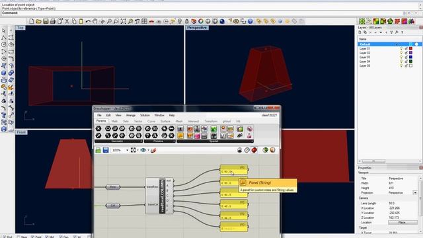Click the Grasshopper sketch brush icon
423x238 pixels.
[153, 150]
